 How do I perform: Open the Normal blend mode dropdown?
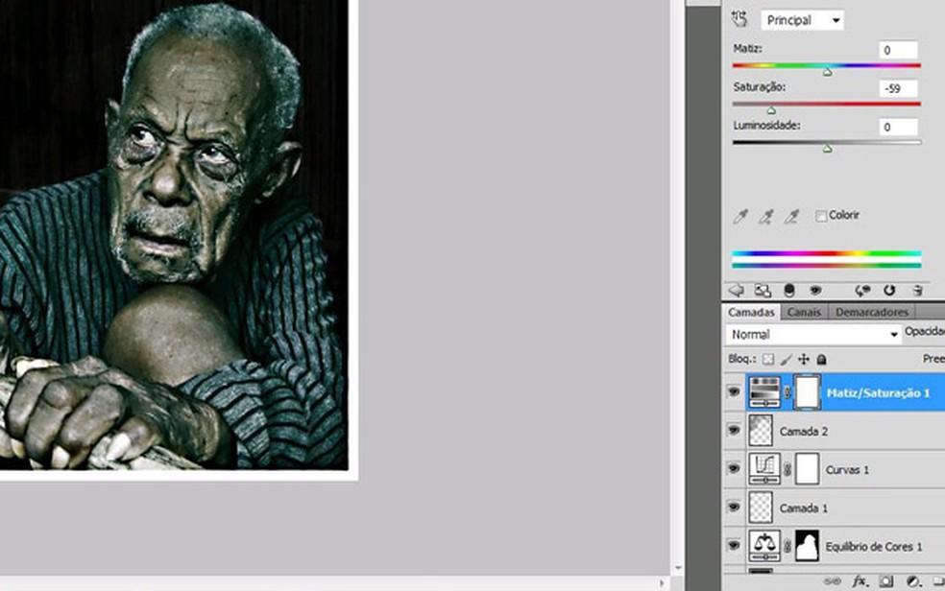812,335
